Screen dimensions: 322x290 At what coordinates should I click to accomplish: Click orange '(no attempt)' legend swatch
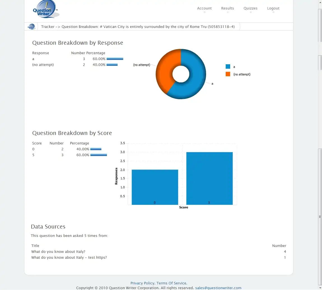click(228, 74)
